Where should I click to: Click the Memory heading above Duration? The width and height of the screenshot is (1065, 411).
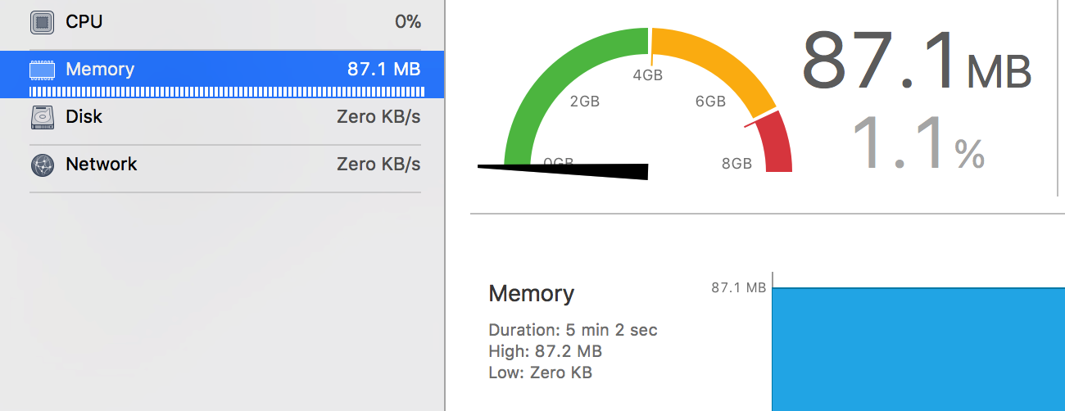(532, 293)
